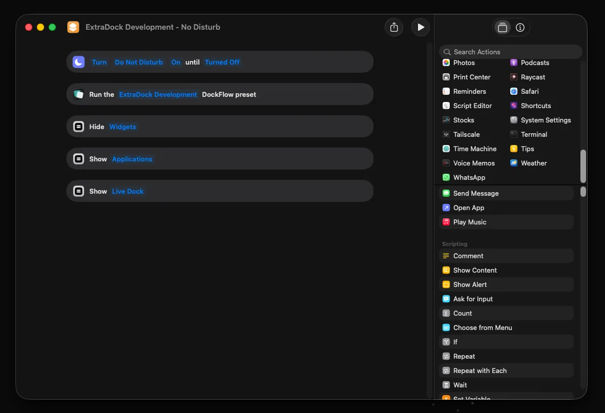This screenshot has height=413, width=605.
Task: Open System Settings actions
Action: [540, 120]
